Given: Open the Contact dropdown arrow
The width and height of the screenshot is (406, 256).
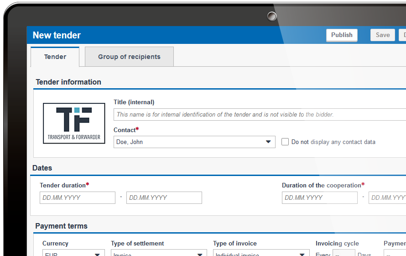Looking at the screenshot, I should (268, 142).
